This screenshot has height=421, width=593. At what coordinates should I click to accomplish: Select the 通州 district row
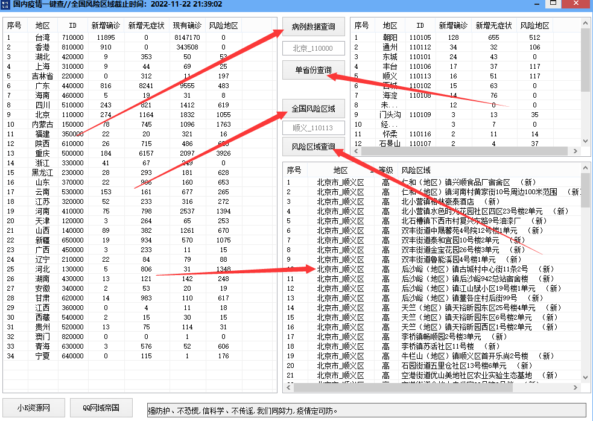coord(466,47)
